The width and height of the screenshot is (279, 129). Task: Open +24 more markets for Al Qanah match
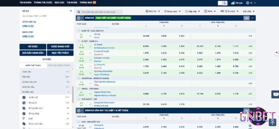click(x=250, y=46)
